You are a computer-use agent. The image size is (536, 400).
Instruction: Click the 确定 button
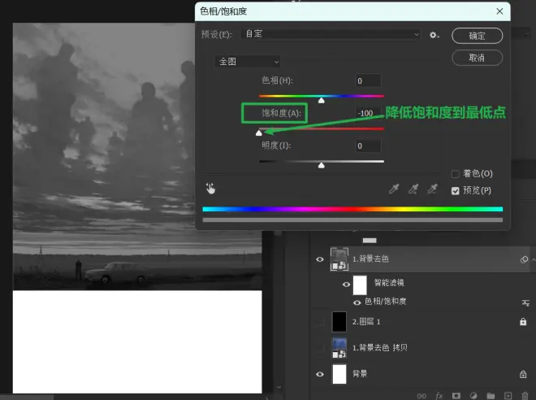pyautogui.click(x=478, y=36)
